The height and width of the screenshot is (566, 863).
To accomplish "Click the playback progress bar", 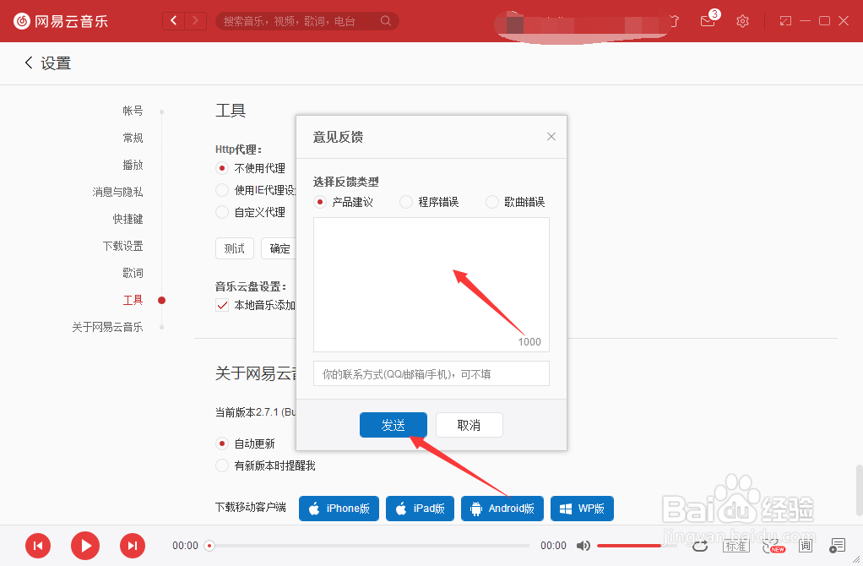I will (x=369, y=546).
